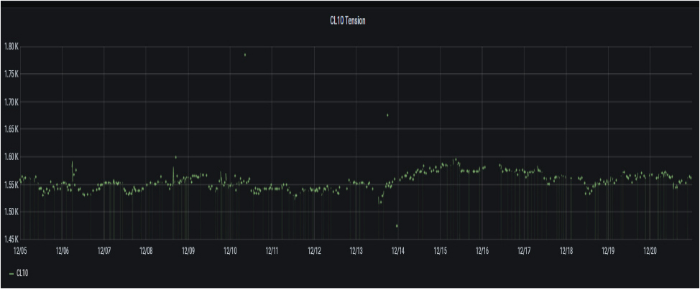Click the low outlier point near 1.47K

coord(397,226)
